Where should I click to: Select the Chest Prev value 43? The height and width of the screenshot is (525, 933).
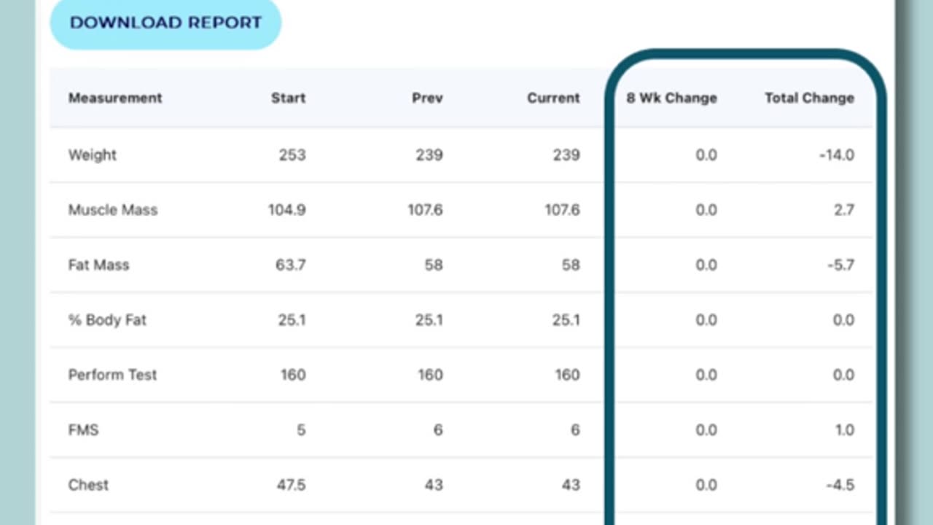point(434,485)
